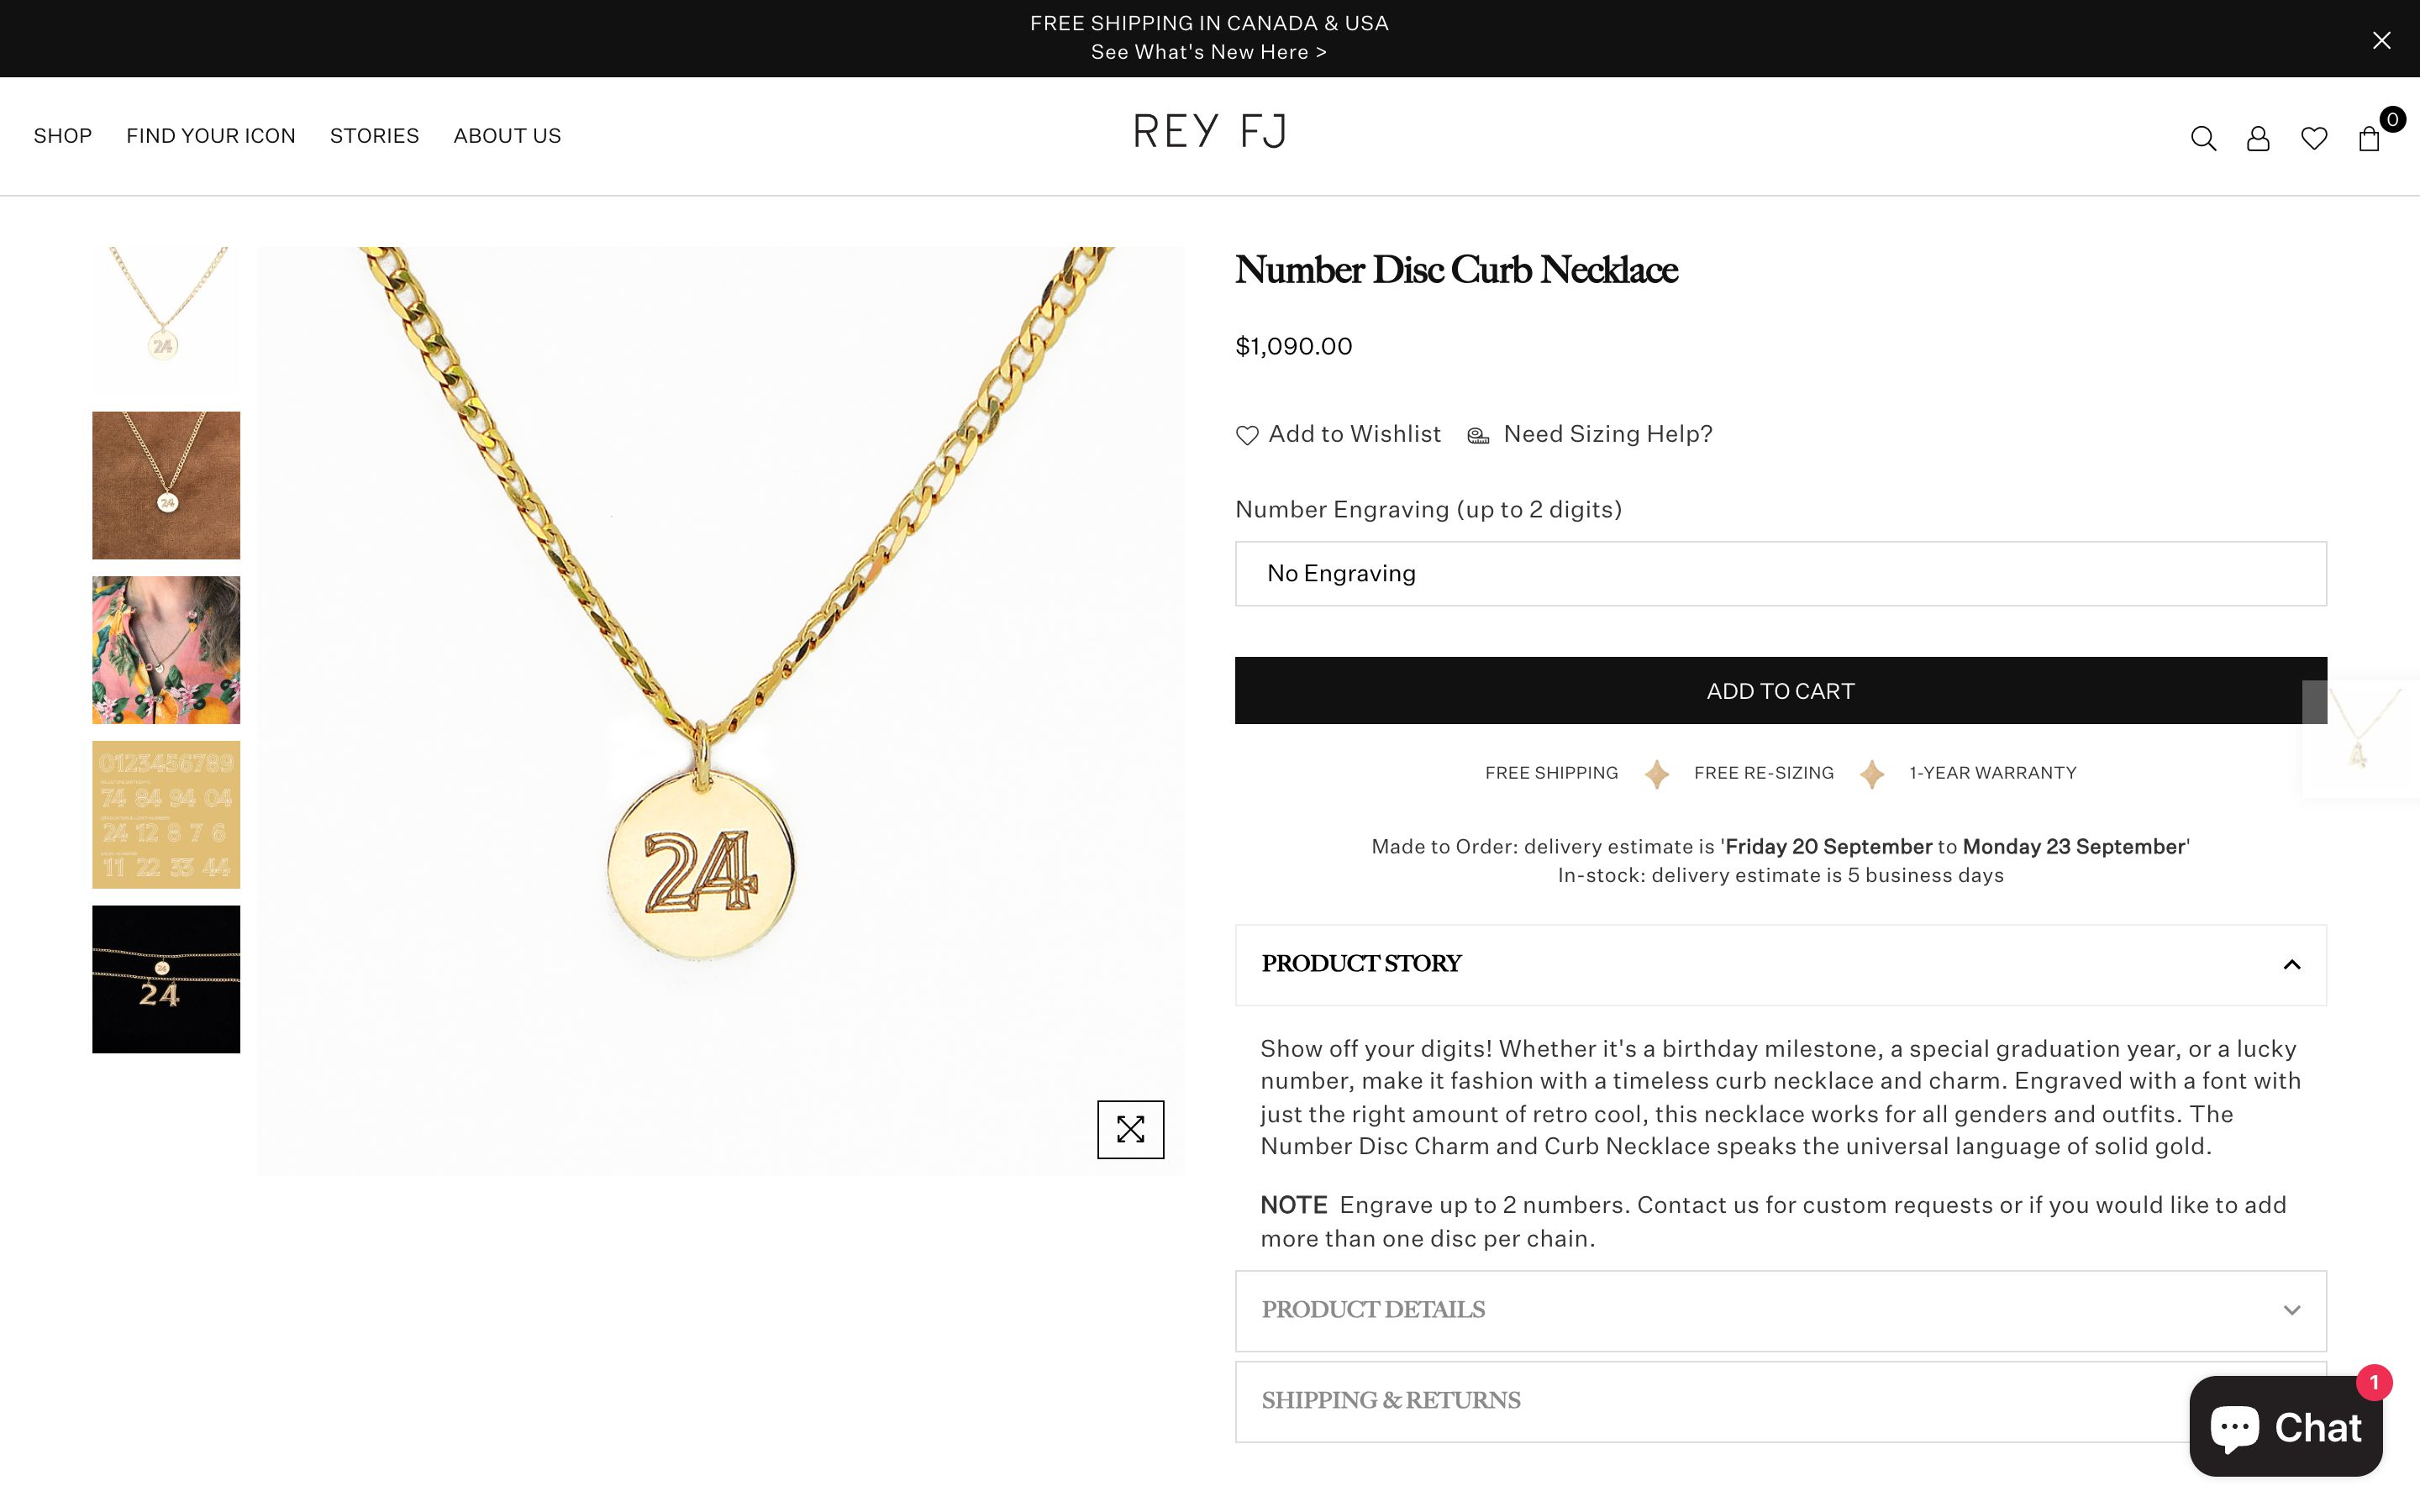2420x1512 pixels.
Task: View wishlist via the header heart icon
Action: click(x=2313, y=138)
